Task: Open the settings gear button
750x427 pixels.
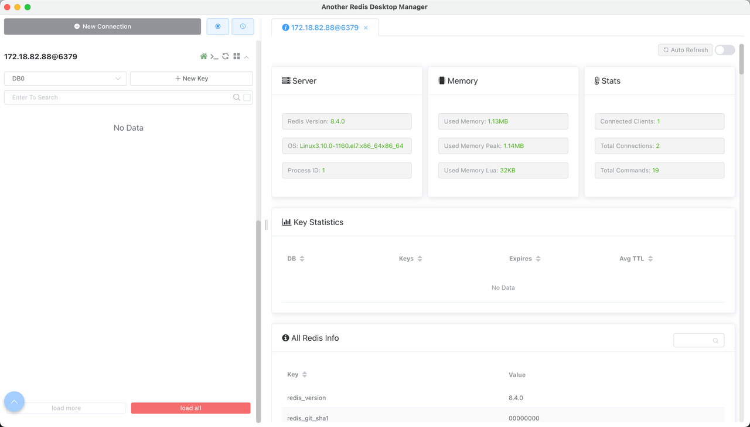Action: click(x=218, y=26)
